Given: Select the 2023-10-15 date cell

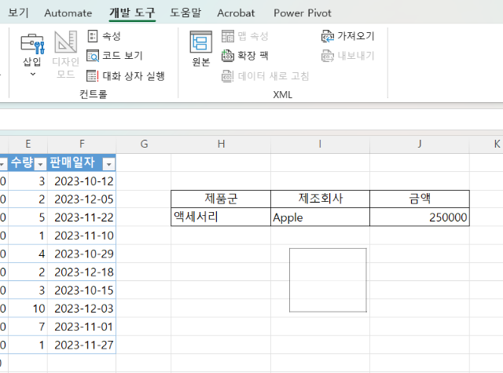Looking at the screenshot, I should tap(82, 291).
